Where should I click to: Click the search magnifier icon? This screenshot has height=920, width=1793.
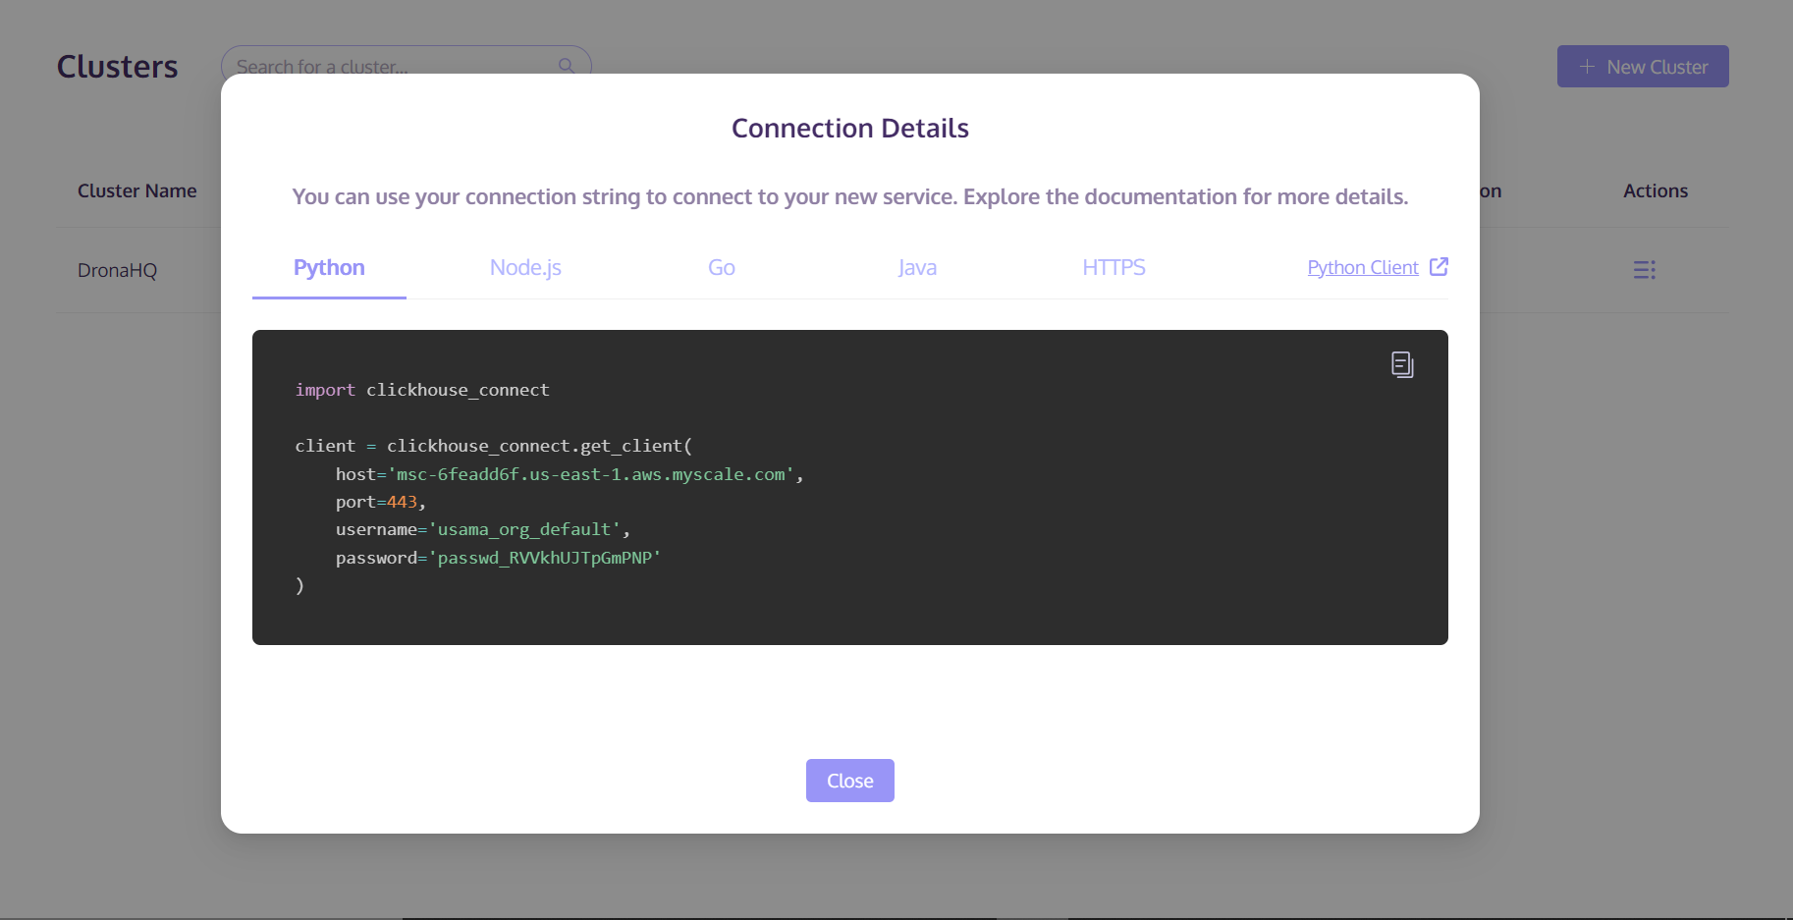(567, 66)
